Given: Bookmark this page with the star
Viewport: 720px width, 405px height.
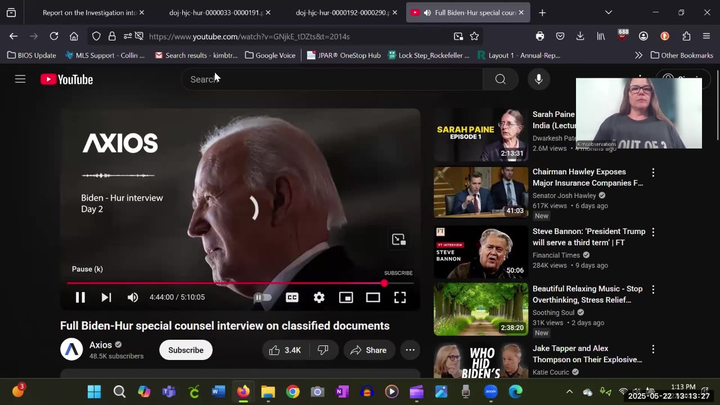Looking at the screenshot, I should click(x=474, y=36).
